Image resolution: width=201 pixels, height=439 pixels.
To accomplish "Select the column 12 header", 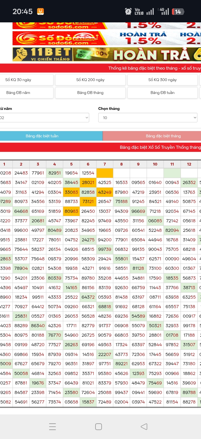I will tap(189, 164).
